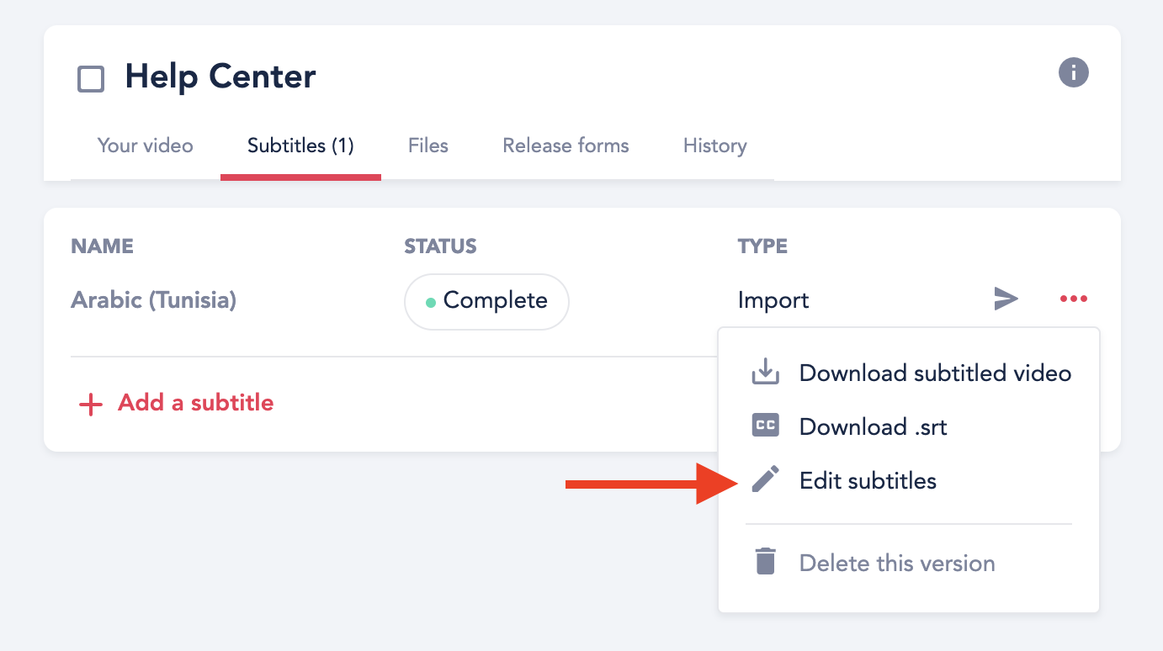Click the Help Center title text
The image size is (1163, 651).
(220, 77)
